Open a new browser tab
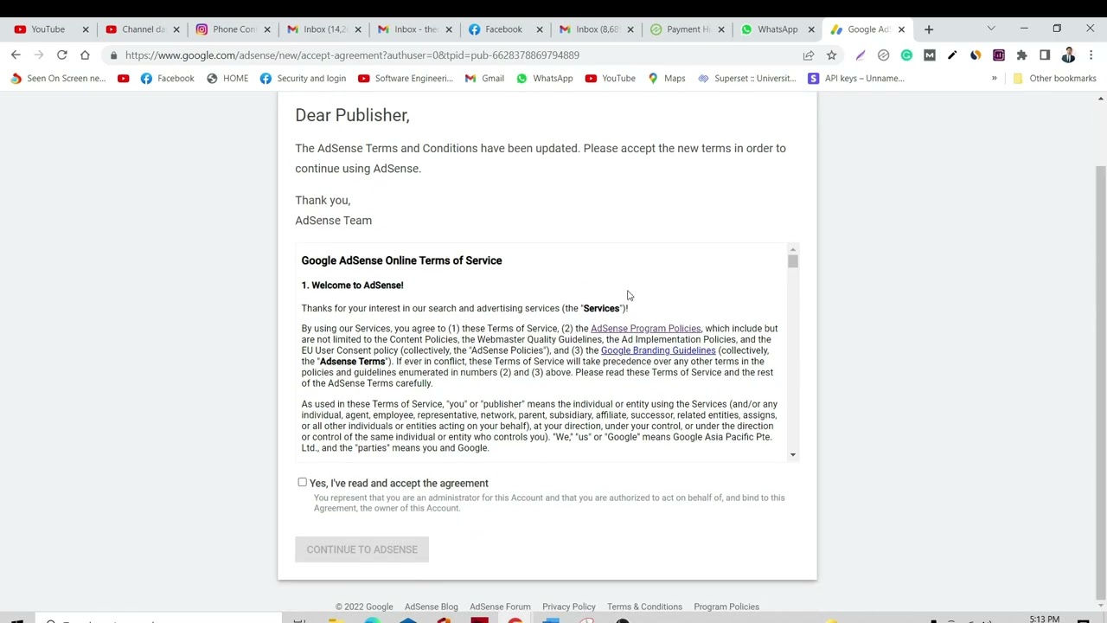Image resolution: width=1107 pixels, height=623 pixels. (x=929, y=29)
